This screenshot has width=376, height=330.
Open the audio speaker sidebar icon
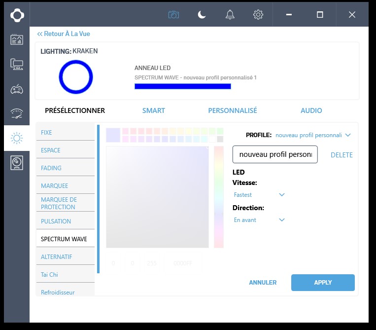pos(17,163)
